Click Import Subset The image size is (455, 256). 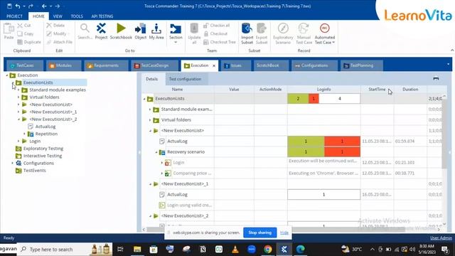coord(247,33)
